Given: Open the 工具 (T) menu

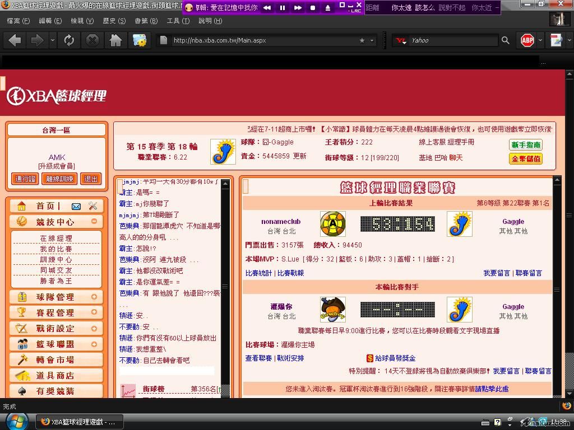Looking at the screenshot, I should pos(178,21).
